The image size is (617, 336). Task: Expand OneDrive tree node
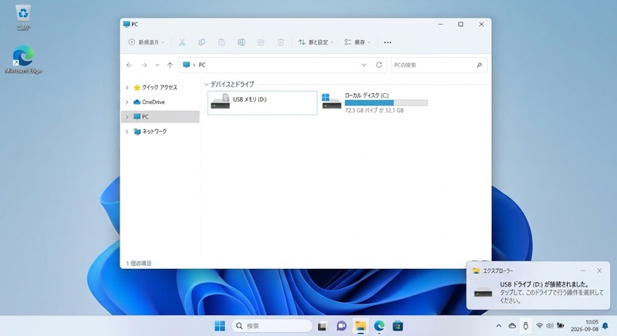tap(126, 102)
